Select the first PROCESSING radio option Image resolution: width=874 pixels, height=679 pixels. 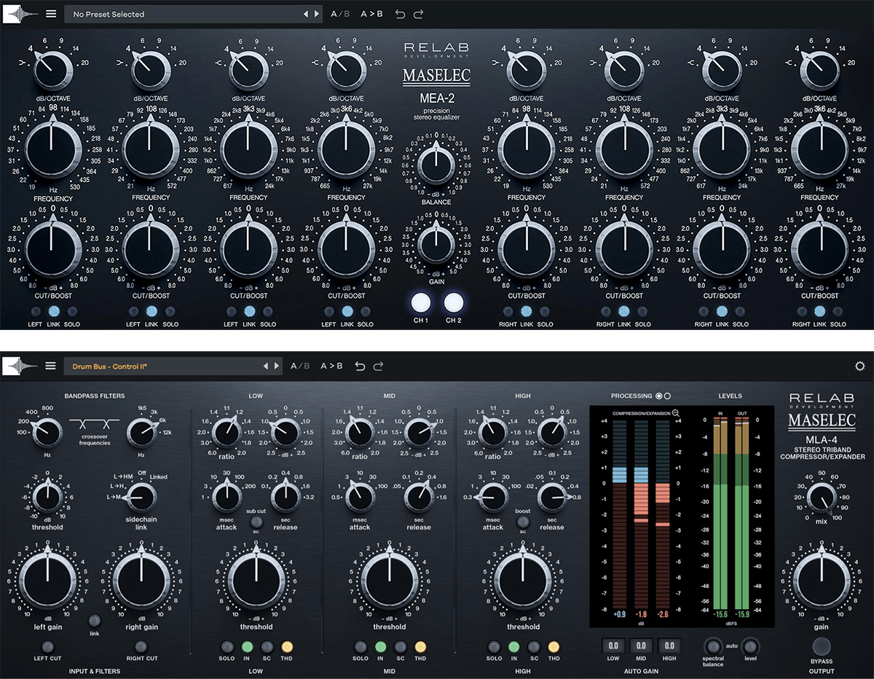pos(659,396)
